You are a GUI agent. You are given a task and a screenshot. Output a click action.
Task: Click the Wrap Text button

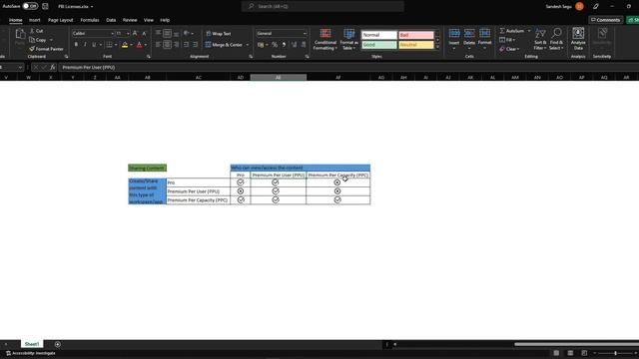[219, 34]
